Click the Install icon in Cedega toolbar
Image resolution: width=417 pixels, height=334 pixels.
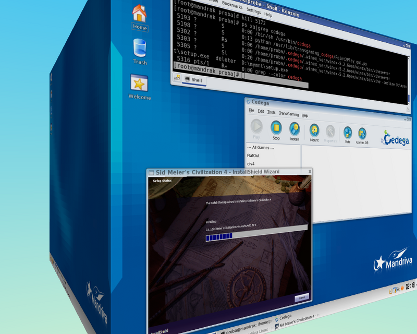click(295, 132)
